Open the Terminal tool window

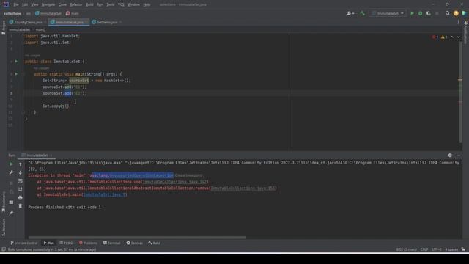point(111,243)
